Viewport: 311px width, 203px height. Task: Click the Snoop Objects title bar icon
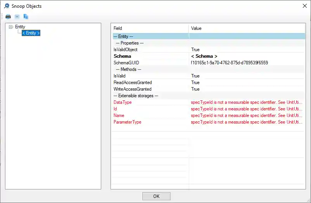click(7, 6)
